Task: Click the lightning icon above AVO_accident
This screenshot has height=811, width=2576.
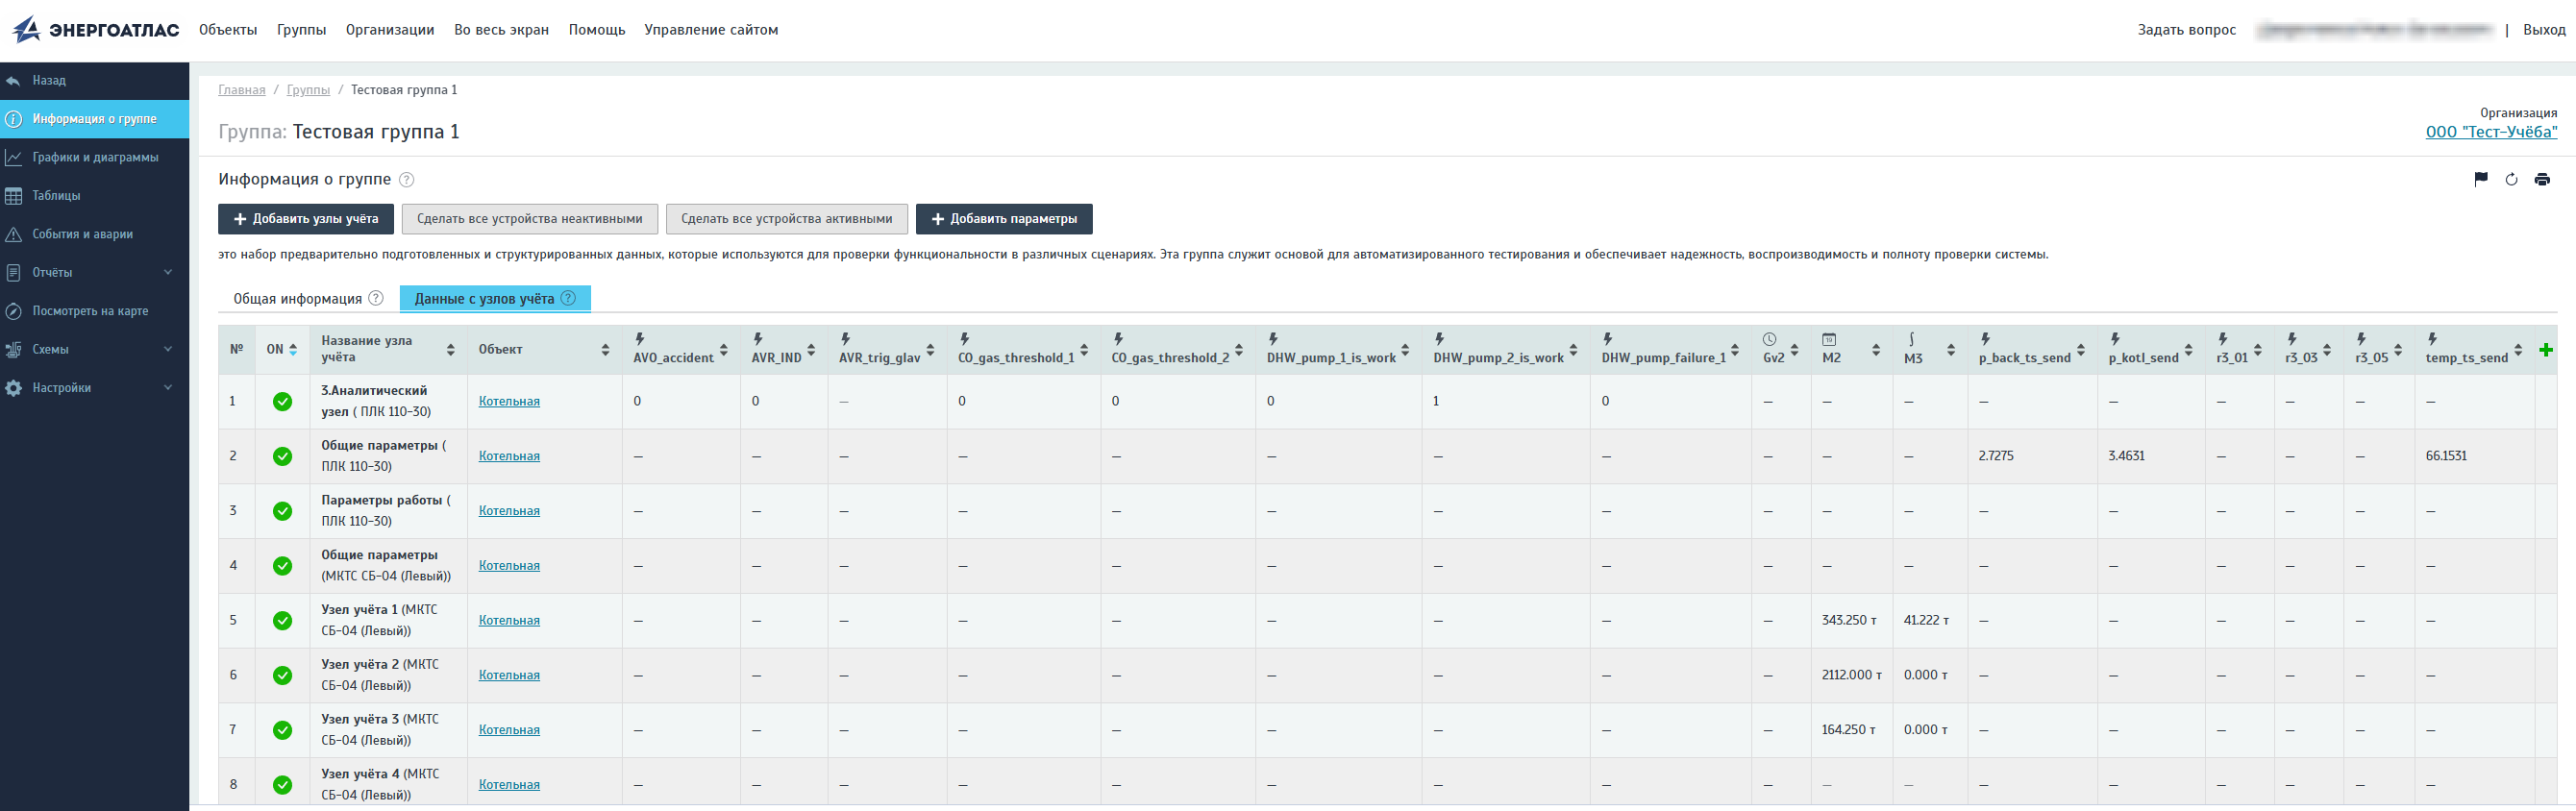Action: (x=639, y=339)
